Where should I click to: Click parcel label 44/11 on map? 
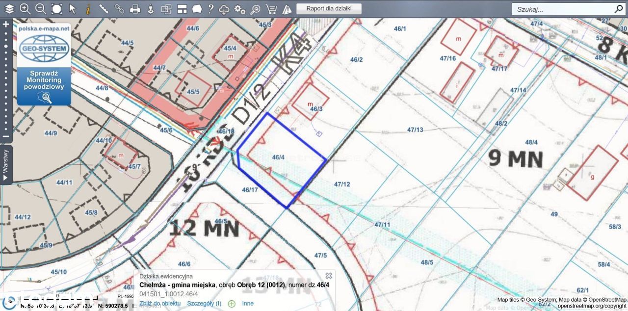pyautogui.click(x=64, y=182)
